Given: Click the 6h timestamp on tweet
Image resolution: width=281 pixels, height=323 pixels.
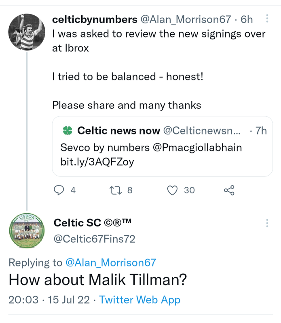Looking at the screenshot, I should tap(247, 19).
